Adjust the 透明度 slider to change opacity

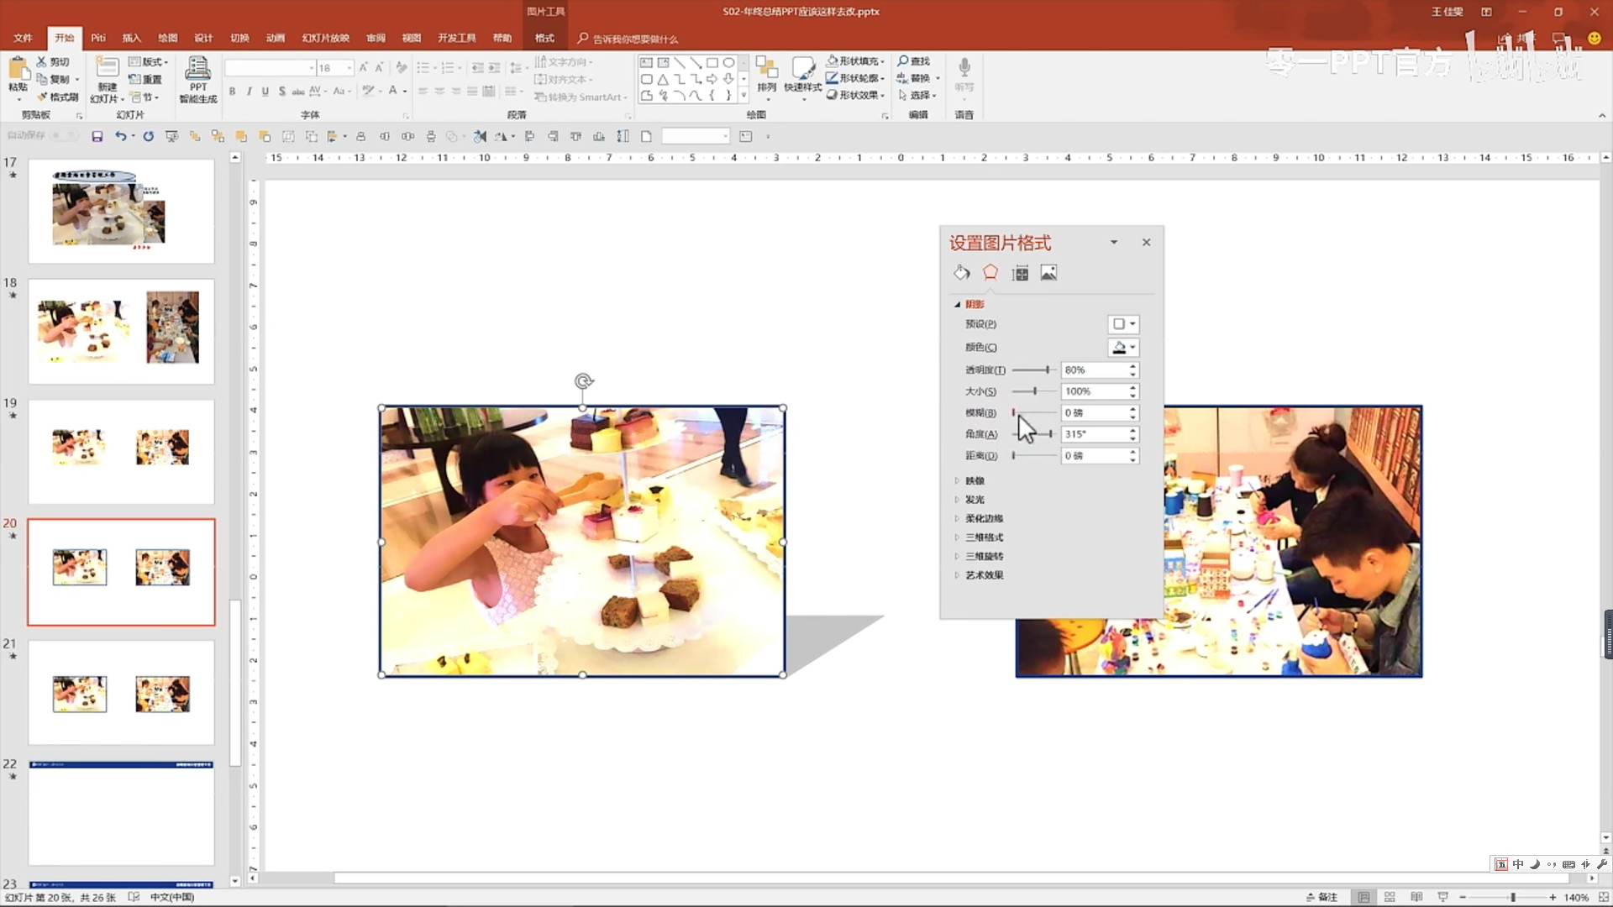click(1046, 369)
